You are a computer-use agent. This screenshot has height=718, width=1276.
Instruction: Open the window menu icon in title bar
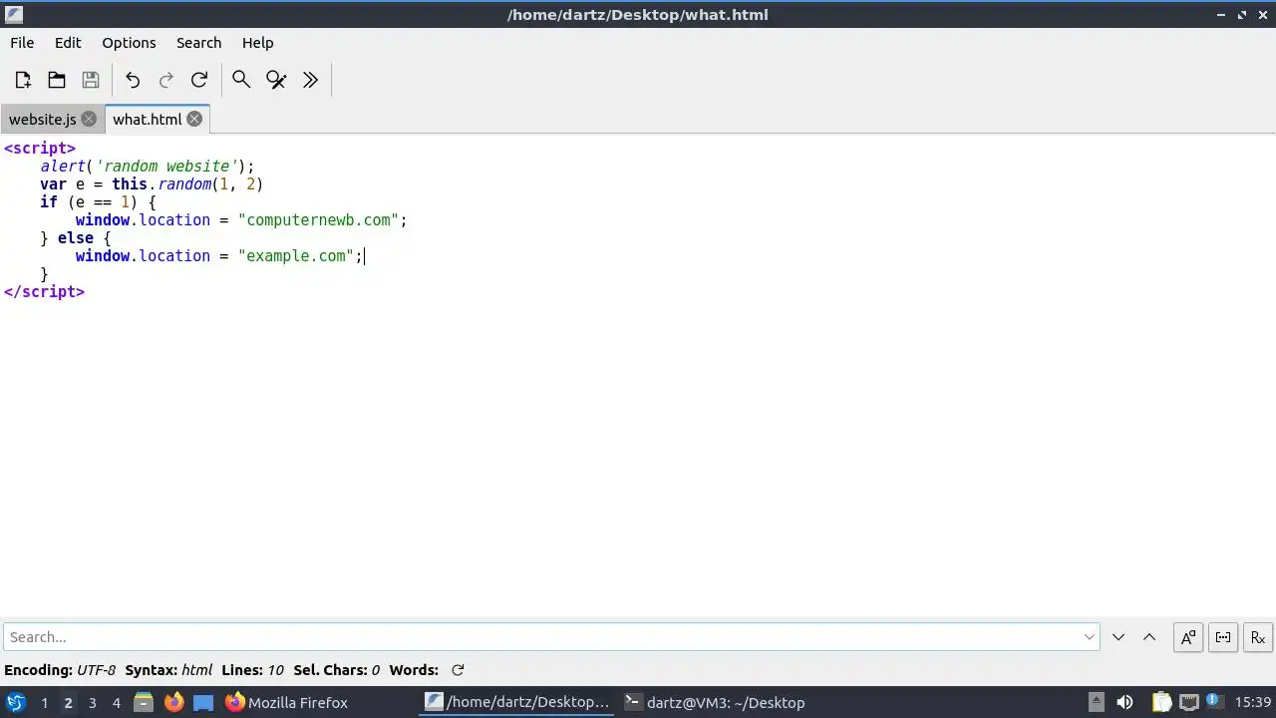click(x=14, y=14)
